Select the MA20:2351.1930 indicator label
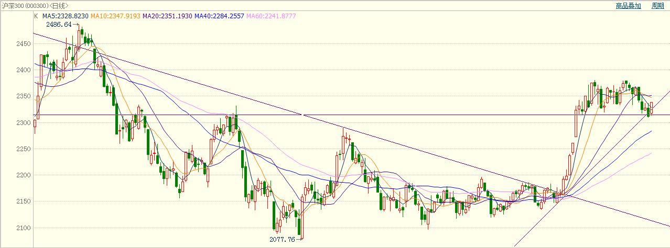The height and width of the screenshot is (248, 670). click(167, 16)
